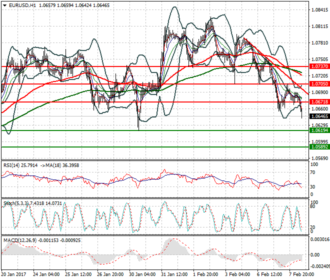Screen dimensions: 330x280
Task: Select the MACD scale value 0.003016
Action: click(x=320, y=239)
